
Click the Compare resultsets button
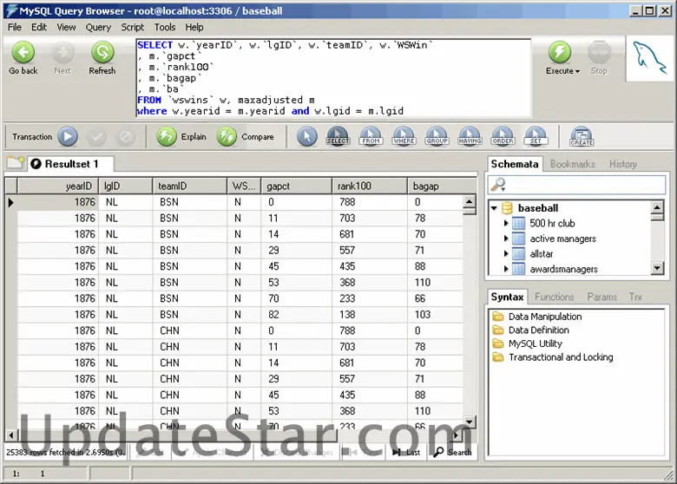246,137
